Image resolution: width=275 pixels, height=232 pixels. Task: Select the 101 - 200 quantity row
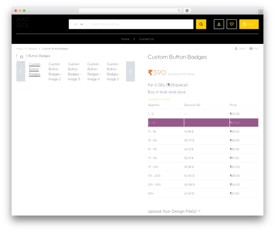203,176
